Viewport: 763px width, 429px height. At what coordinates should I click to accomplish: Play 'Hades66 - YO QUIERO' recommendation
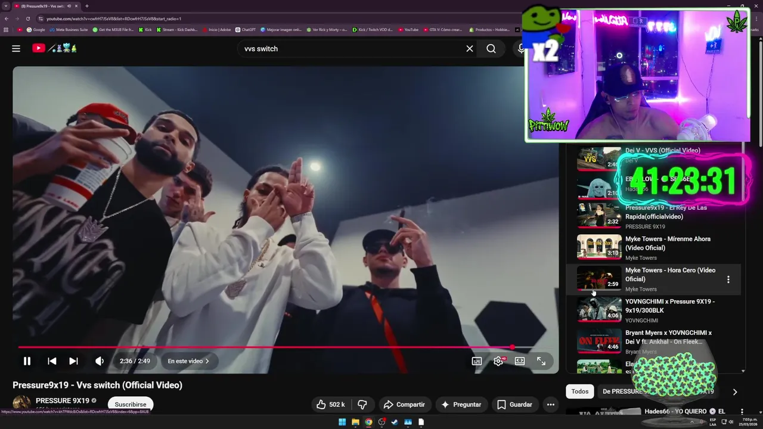684,412
